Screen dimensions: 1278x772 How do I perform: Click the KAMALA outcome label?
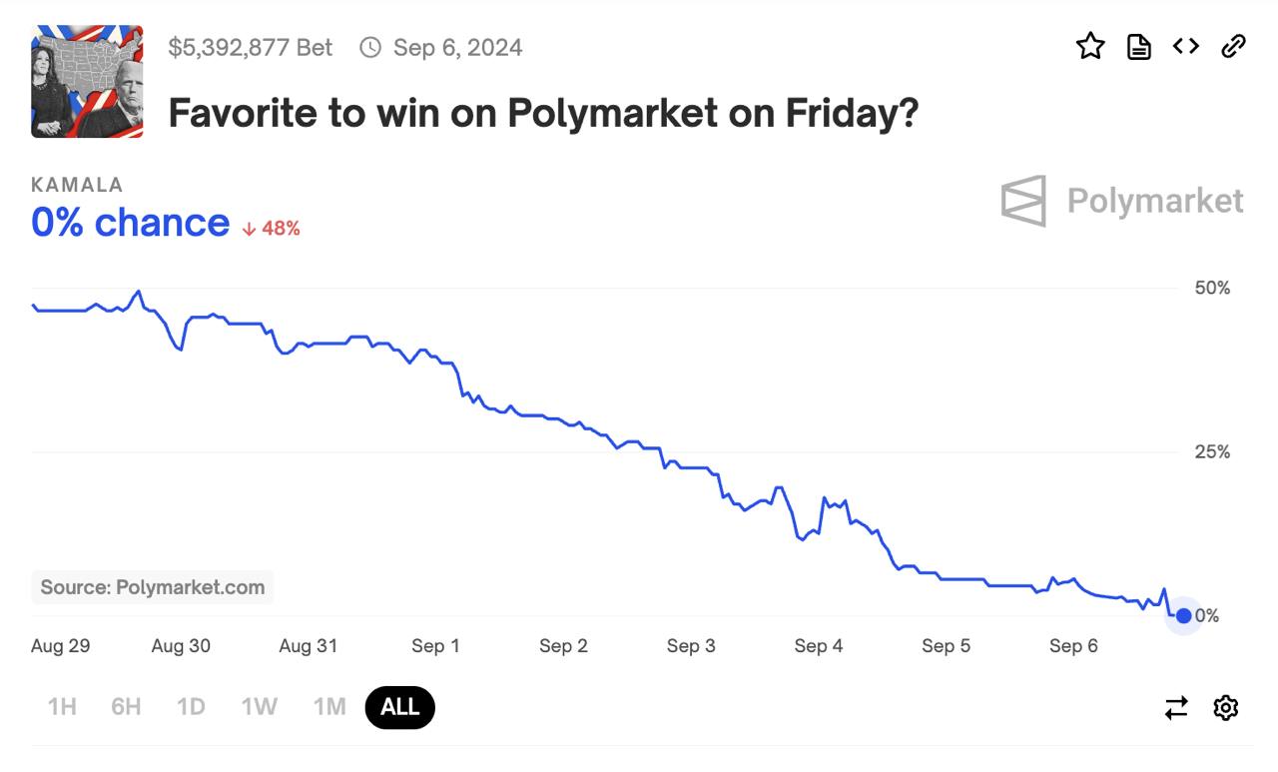point(77,185)
